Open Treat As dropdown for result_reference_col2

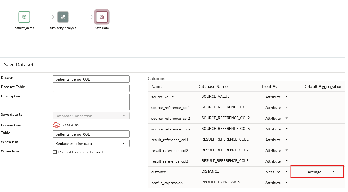coord(276,150)
